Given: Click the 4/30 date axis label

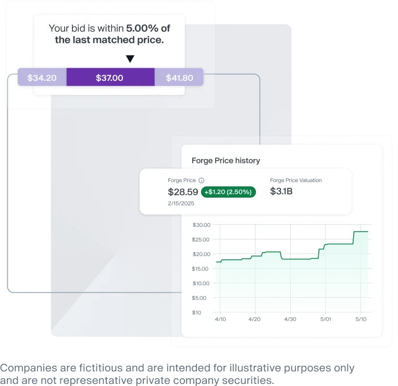Looking at the screenshot, I should [x=290, y=319].
